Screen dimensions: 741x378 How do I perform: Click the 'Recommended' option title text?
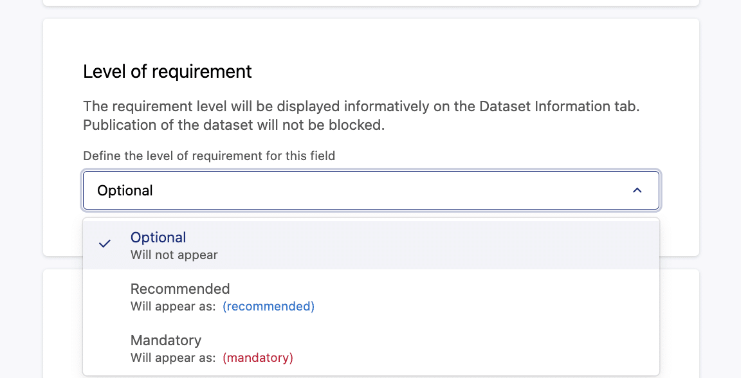click(180, 289)
